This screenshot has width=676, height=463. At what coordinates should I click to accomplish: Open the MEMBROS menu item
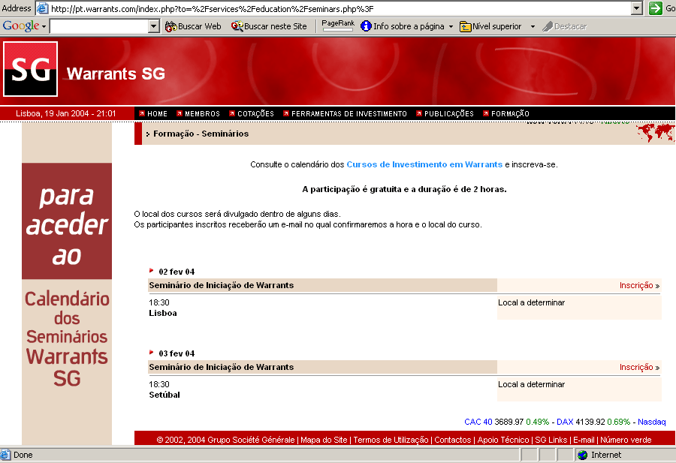(198, 114)
